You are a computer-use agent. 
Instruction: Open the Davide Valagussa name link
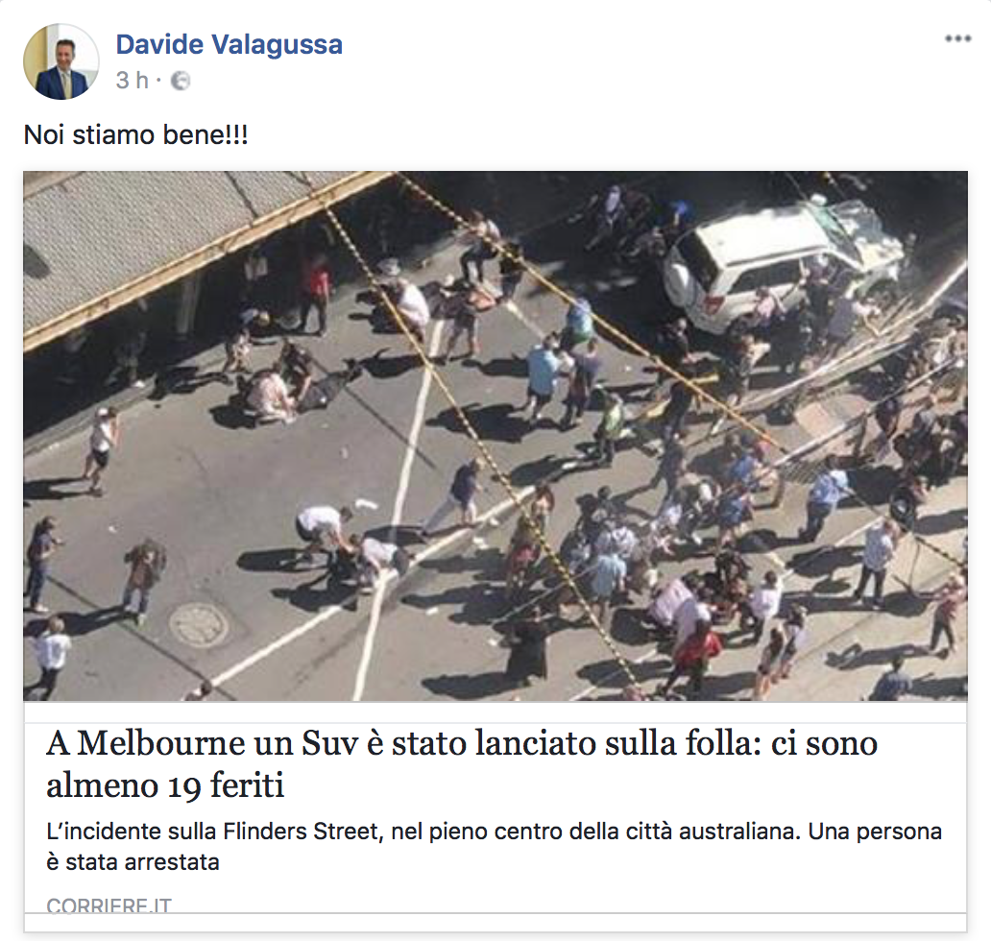229,45
